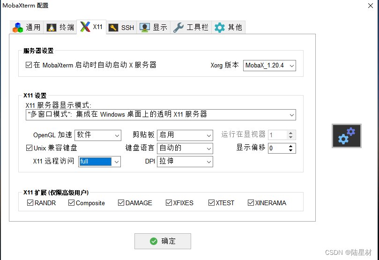Click the OpenGL 加速 label
The height and width of the screenshot is (260, 379).
pos(52,135)
